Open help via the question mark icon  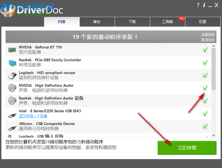(198, 5)
